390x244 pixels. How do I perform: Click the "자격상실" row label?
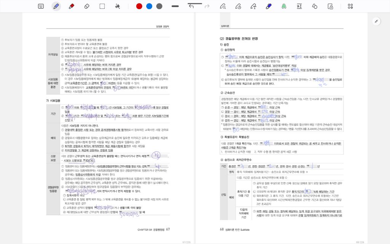(53, 54)
